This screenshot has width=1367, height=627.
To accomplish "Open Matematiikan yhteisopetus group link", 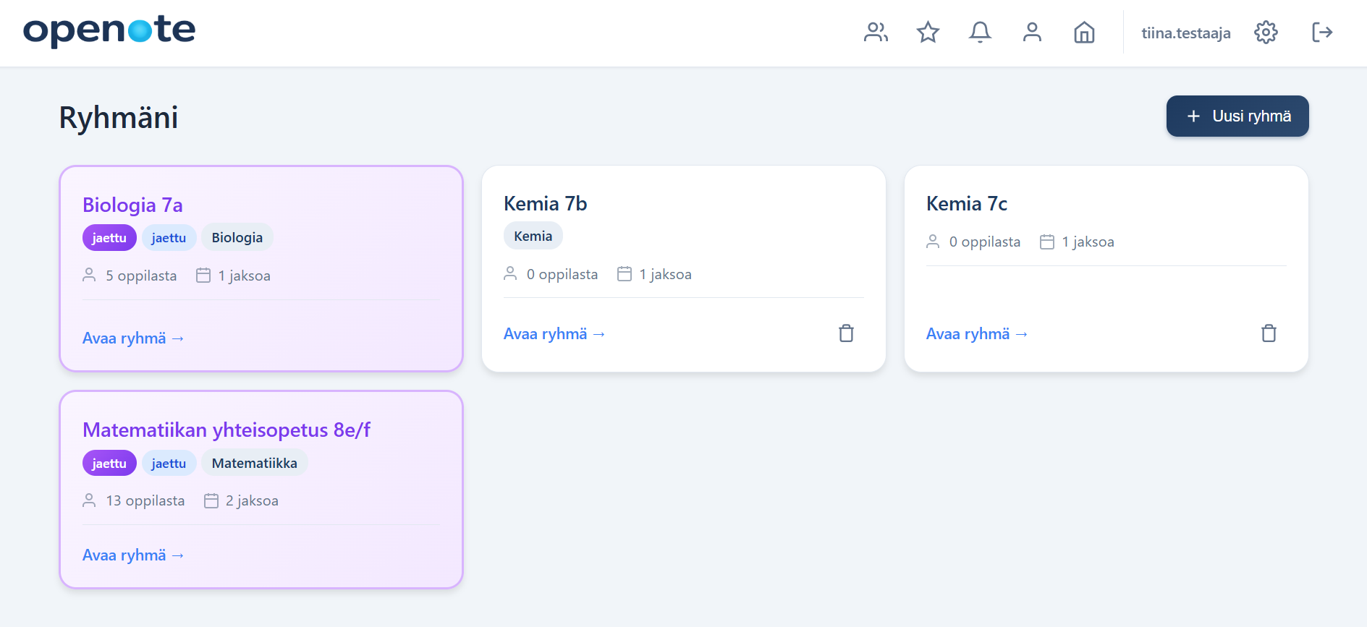I will click(x=133, y=555).
